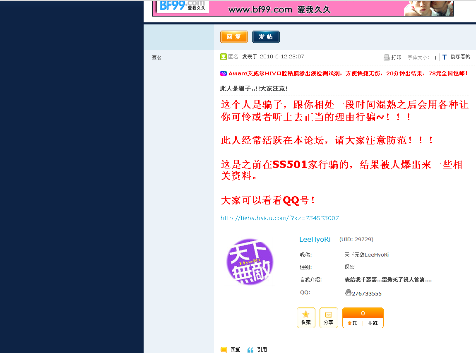Click the purple 天下無敵 avatar image
The width and height of the screenshot is (476, 353).
point(250,262)
